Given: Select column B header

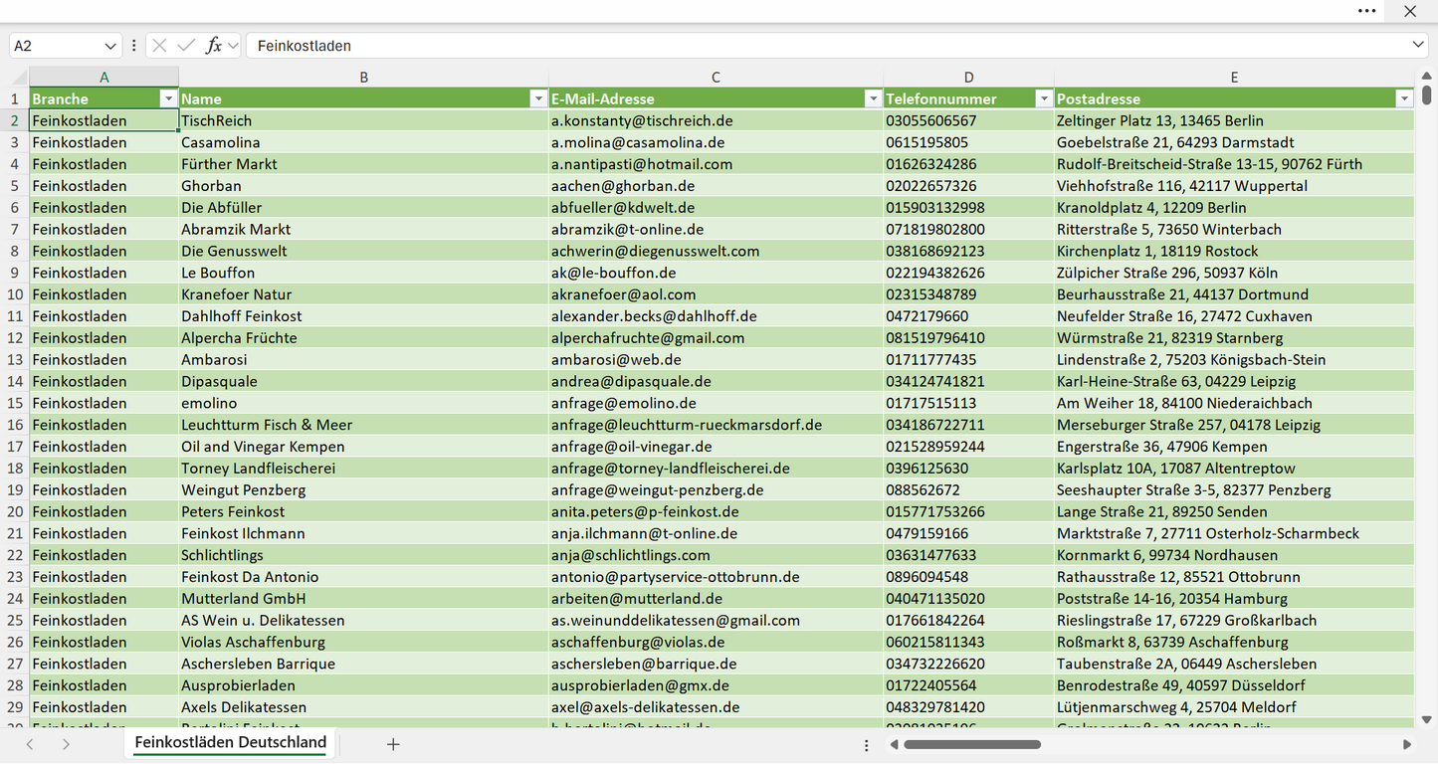Looking at the screenshot, I should pyautogui.click(x=364, y=77).
